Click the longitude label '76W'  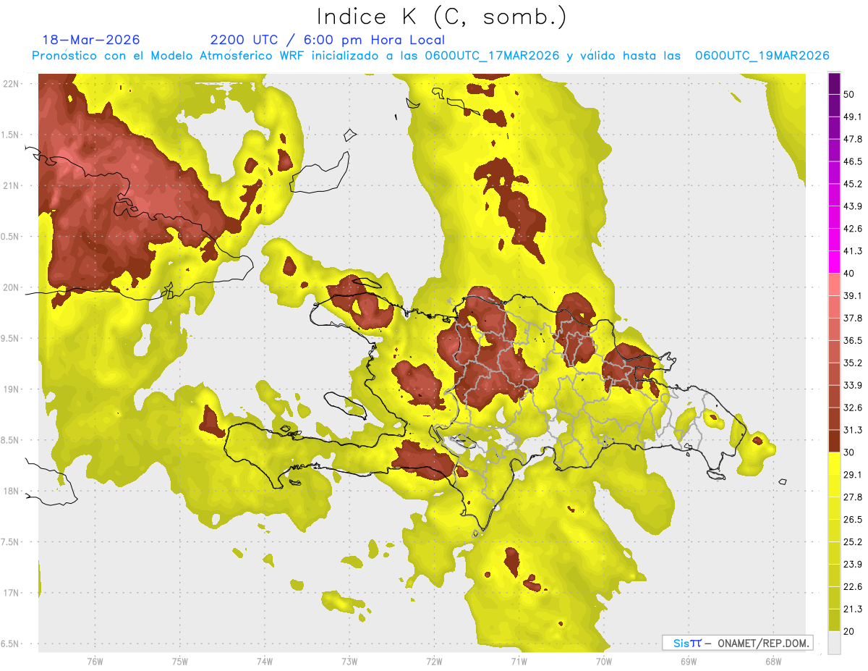tap(95, 661)
